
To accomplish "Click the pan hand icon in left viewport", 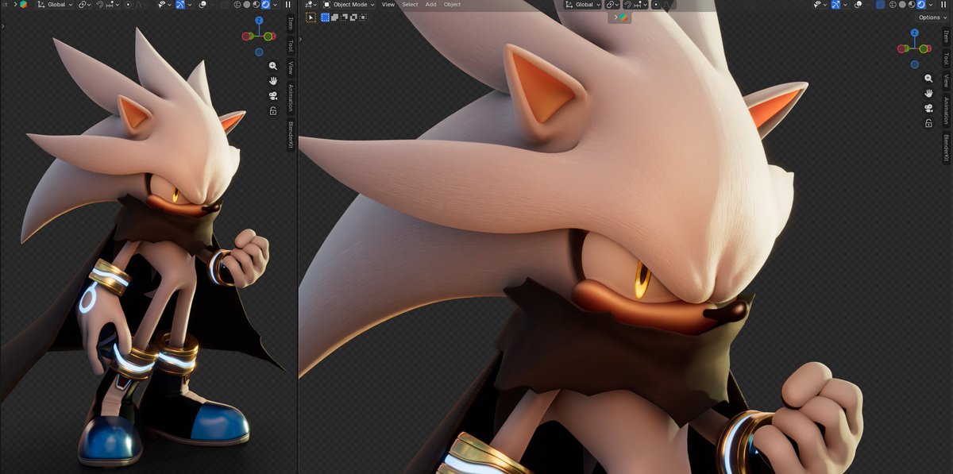I will tap(273, 81).
